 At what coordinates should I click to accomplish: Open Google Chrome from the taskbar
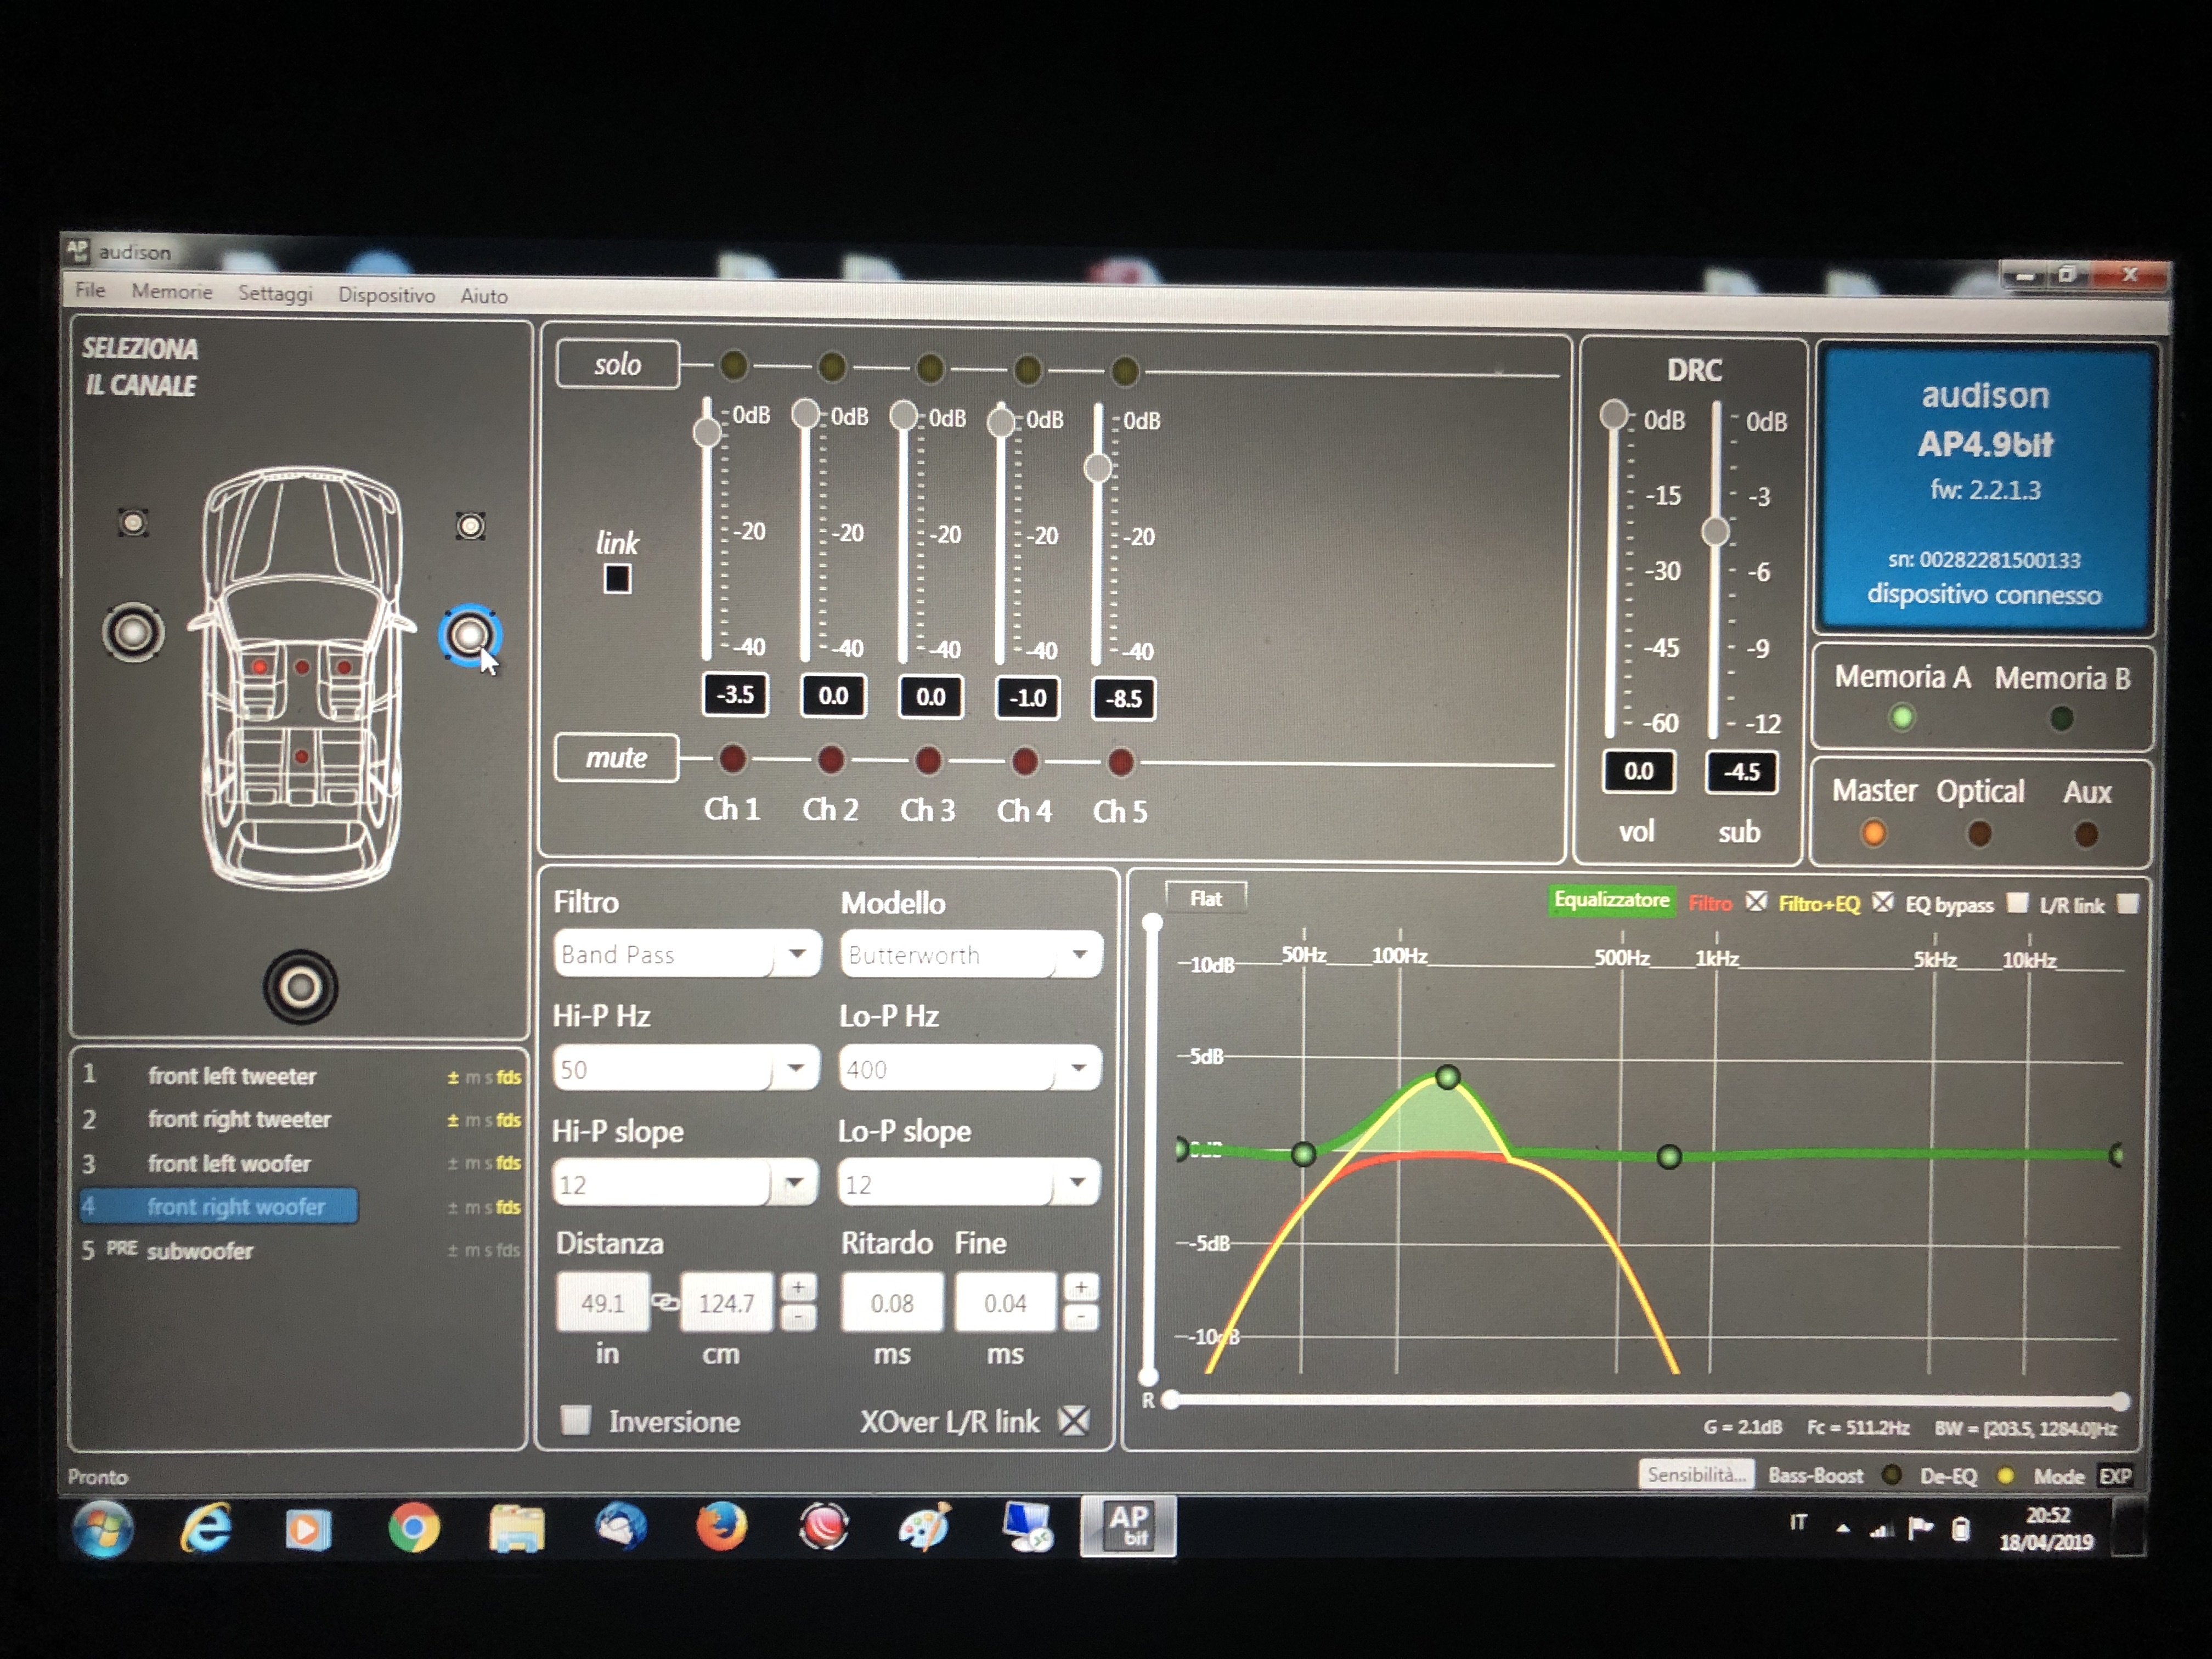coord(413,1527)
